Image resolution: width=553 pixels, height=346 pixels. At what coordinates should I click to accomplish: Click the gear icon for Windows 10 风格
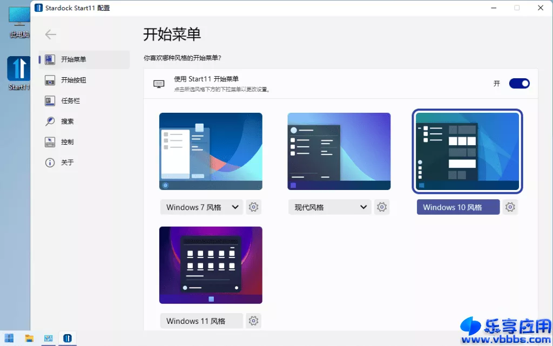tap(510, 207)
